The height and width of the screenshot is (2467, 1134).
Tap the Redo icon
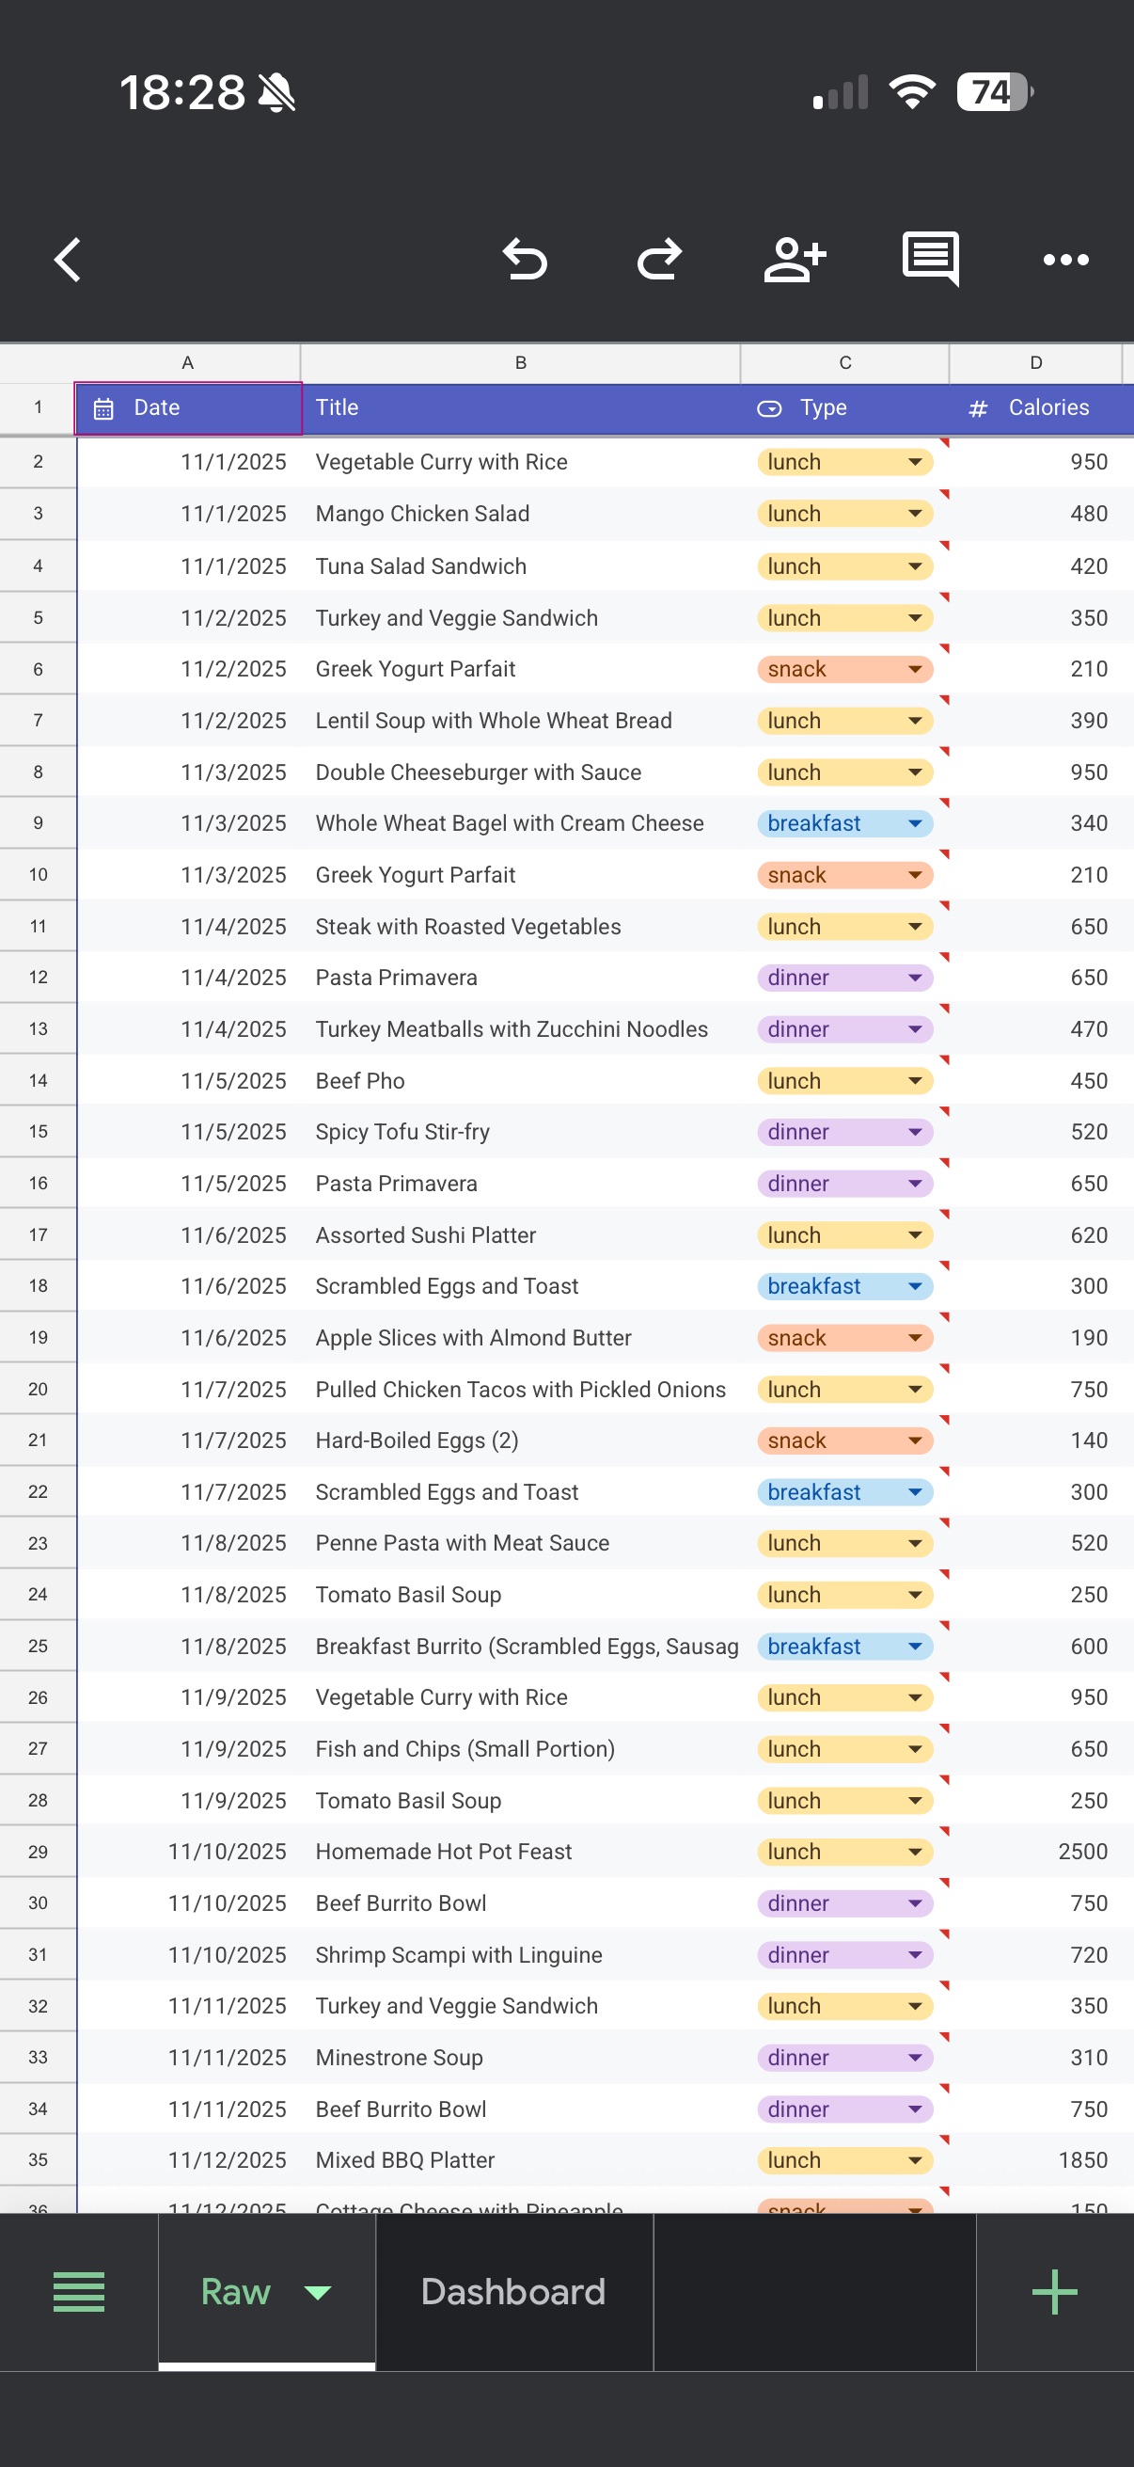pos(658,259)
